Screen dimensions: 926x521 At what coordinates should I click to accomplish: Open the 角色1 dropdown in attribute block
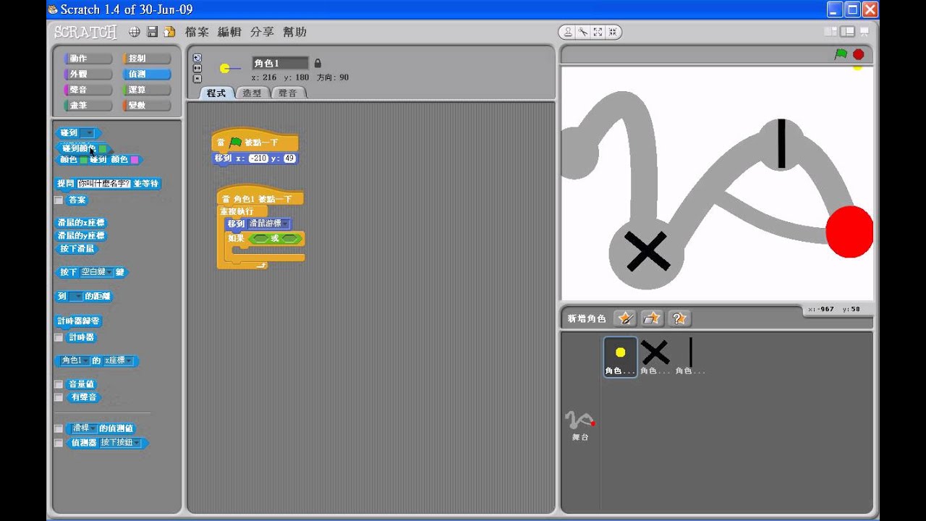click(75, 360)
